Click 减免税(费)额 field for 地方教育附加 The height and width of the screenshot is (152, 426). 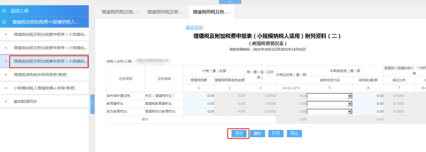[368, 111]
